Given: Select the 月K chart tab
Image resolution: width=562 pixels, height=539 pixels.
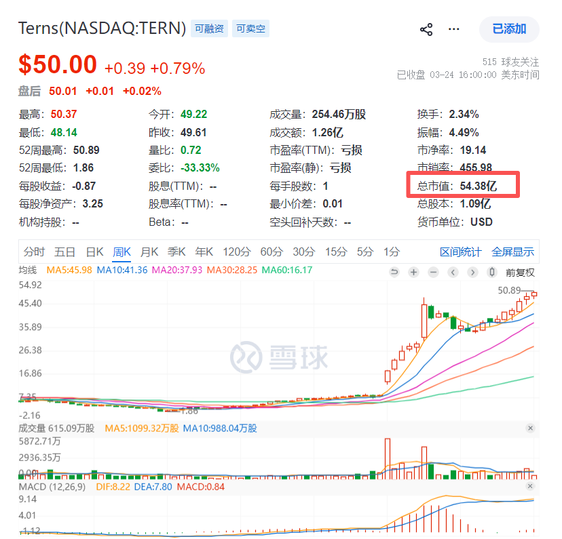Looking at the screenshot, I should tap(149, 252).
